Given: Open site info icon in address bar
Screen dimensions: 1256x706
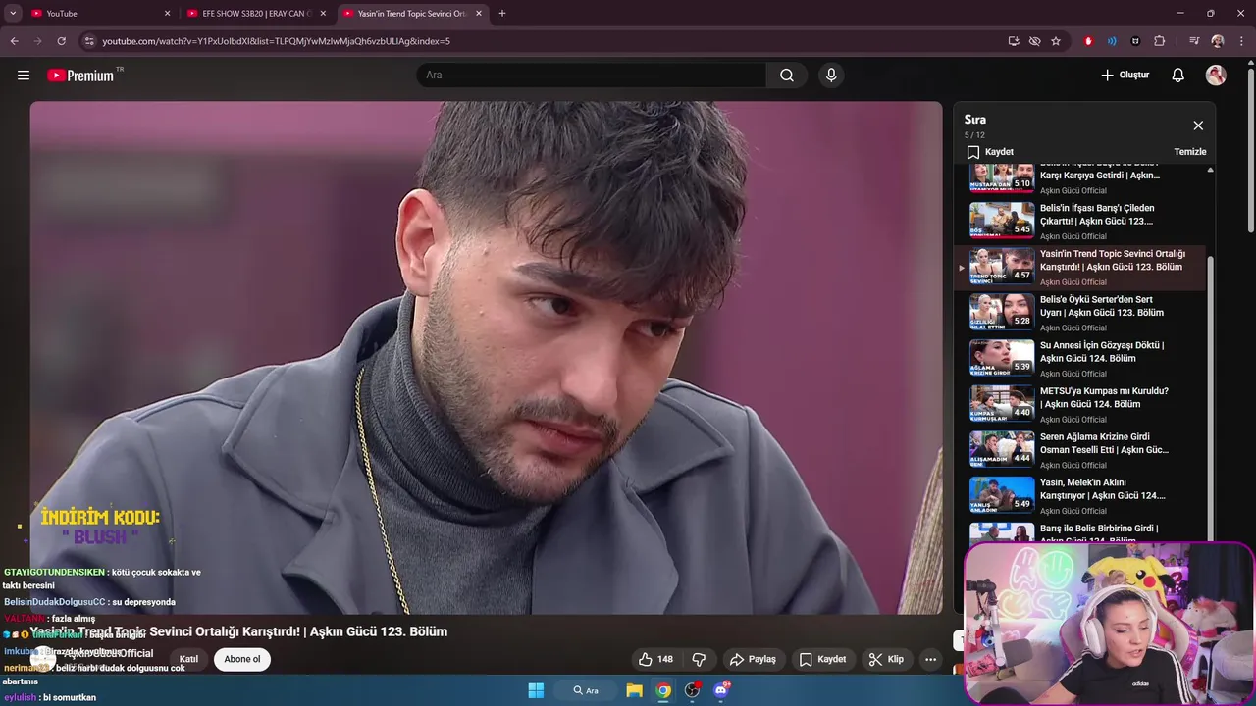Looking at the screenshot, I should pos(89,41).
